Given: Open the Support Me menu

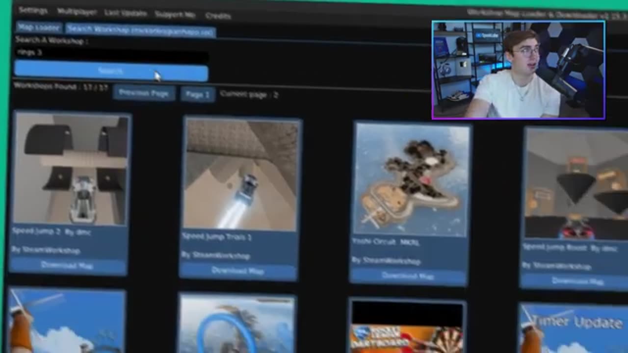Looking at the screenshot, I should (x=175, y=14).
